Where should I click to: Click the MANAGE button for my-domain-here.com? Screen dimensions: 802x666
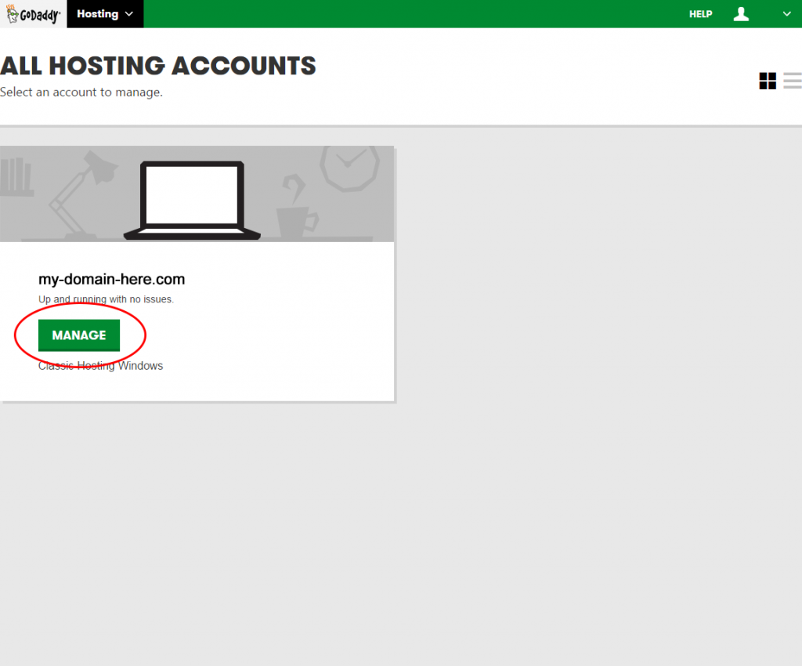pyautogui.click(x=79, y=335)
